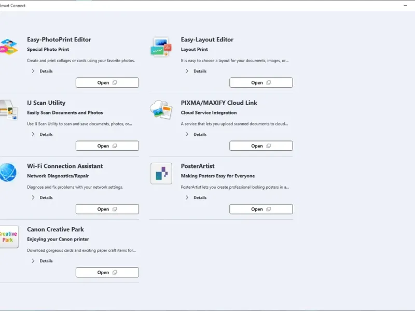415x311 pixels.
Task: Click the Easy-PhotoPrint Editor app icon
Action: [x=9, y=47]
